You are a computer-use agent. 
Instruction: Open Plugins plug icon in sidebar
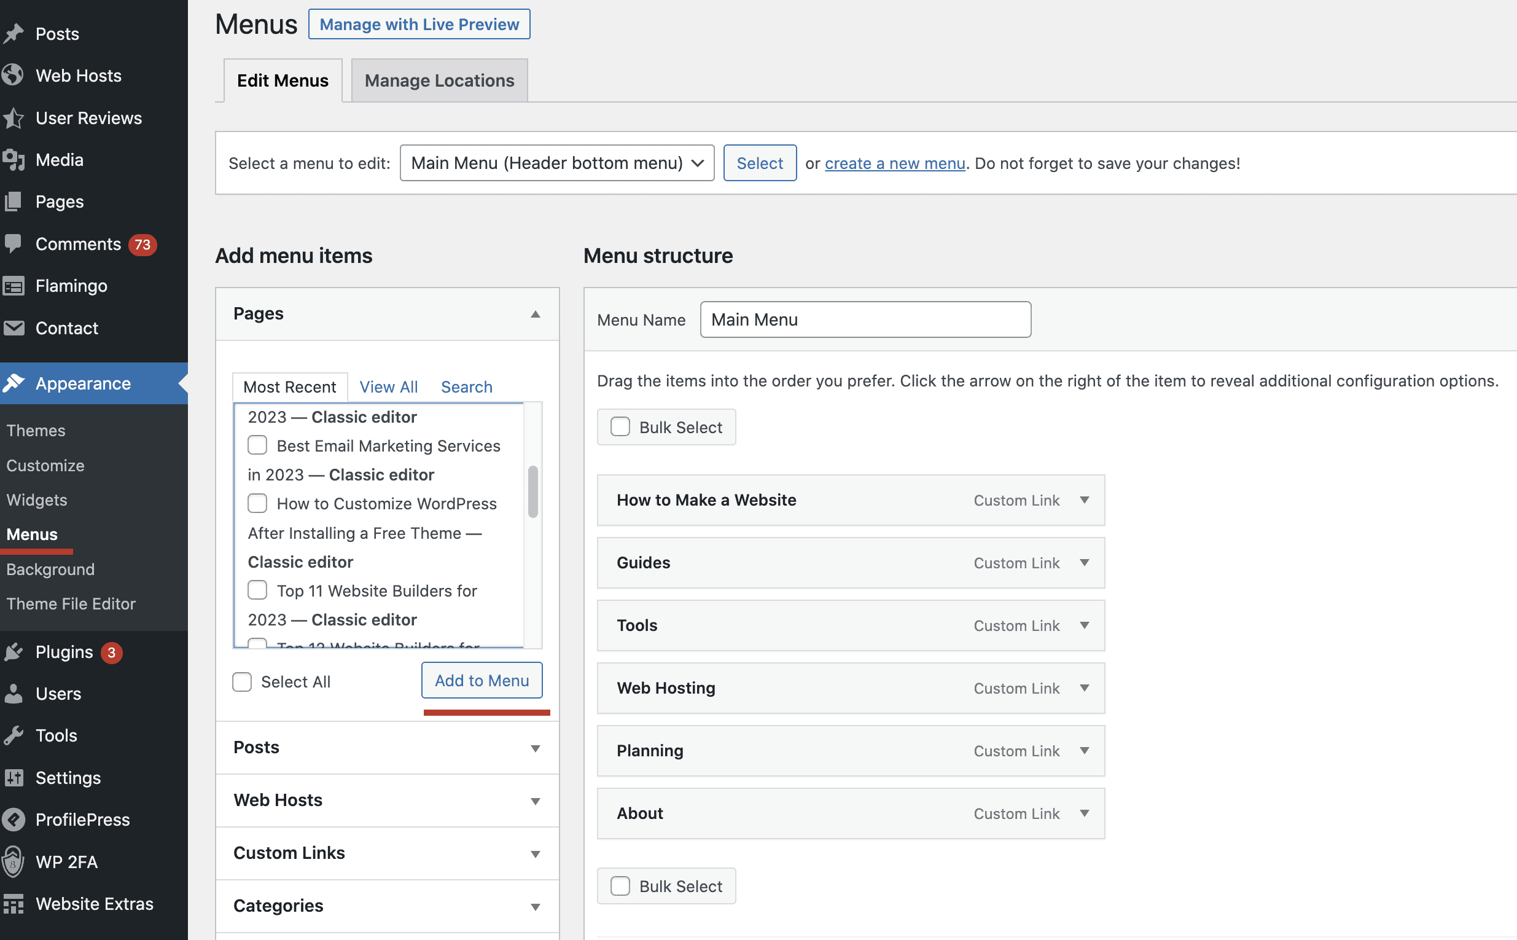[x=13, y=651]
